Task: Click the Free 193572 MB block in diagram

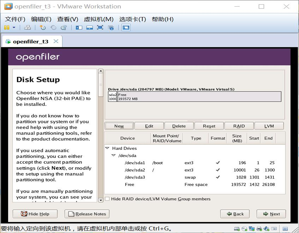Action: pos(199,97)
